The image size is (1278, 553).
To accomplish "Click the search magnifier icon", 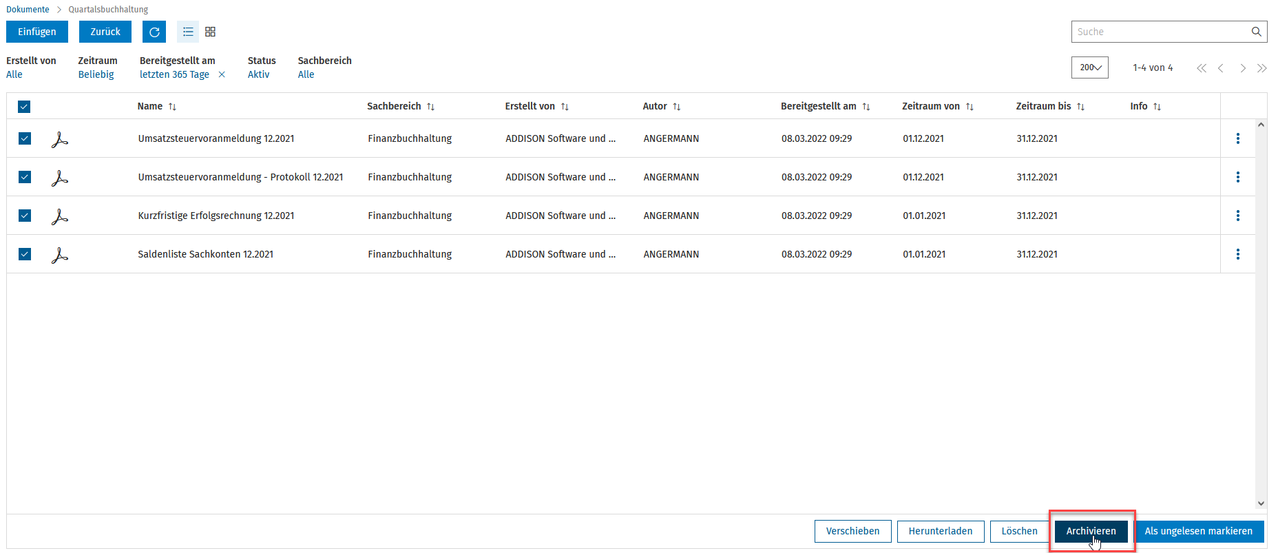I will coord(1257,32).
